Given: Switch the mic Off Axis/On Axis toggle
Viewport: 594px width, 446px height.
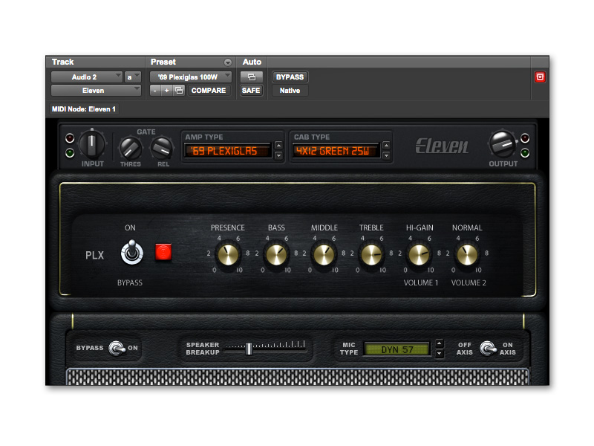Looking at the screenshot, I should [x=487, y=348].
